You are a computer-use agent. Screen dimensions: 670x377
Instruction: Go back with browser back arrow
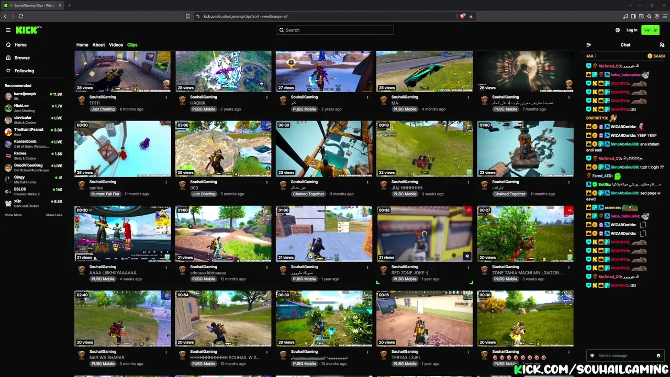coord(5,16)
